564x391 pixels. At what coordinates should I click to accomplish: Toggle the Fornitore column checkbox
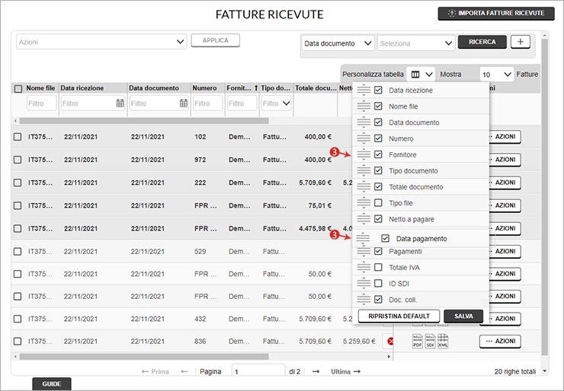pos(378,154)
